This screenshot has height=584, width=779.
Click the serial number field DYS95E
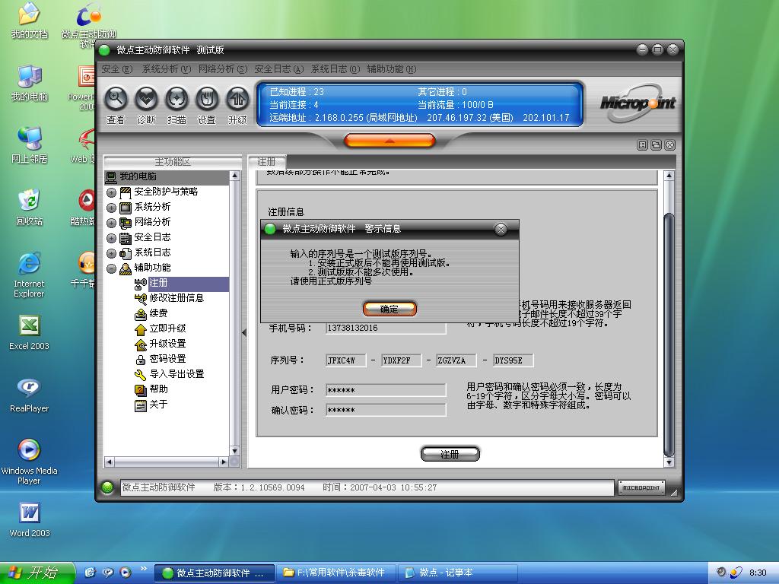514,360
